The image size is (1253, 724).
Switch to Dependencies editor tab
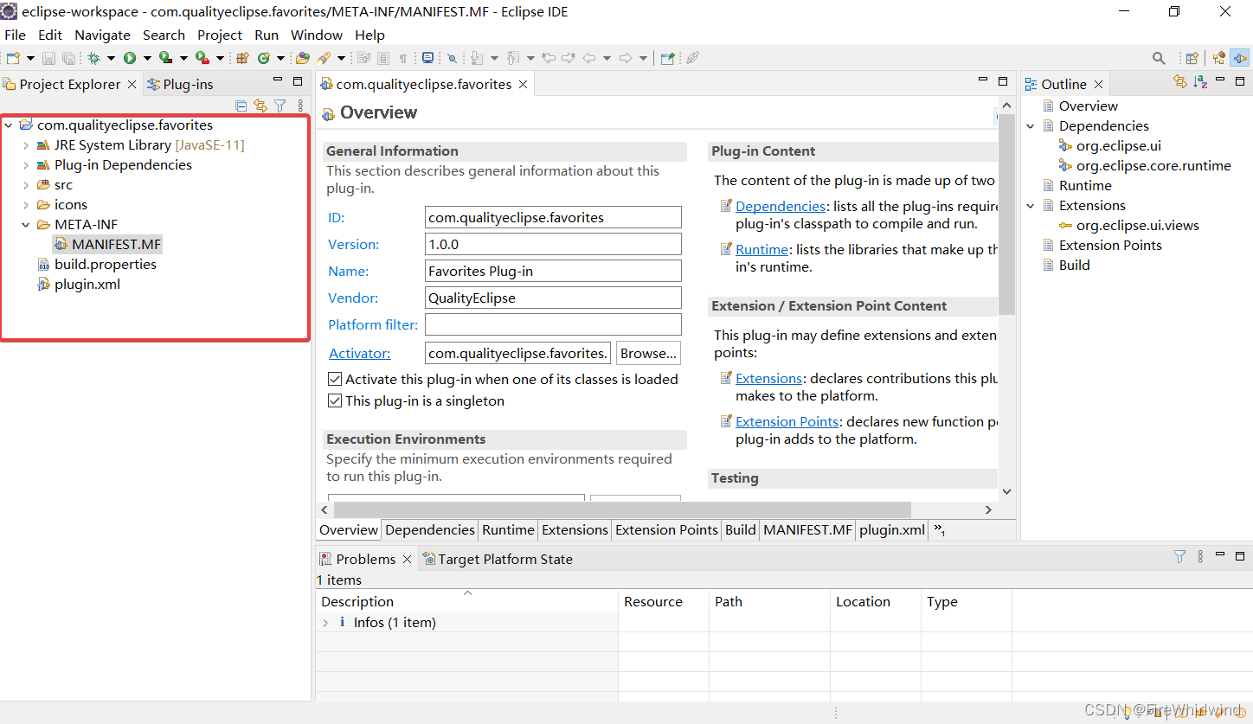pos(430,529)
